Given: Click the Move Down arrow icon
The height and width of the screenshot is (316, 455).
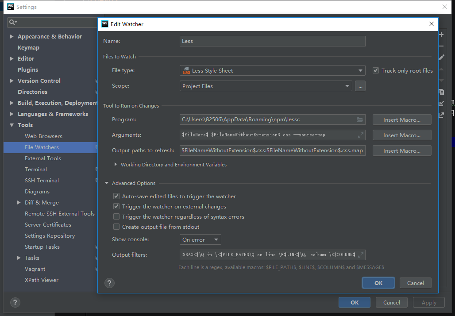Looking at the screenshot, I should point(441,81).
